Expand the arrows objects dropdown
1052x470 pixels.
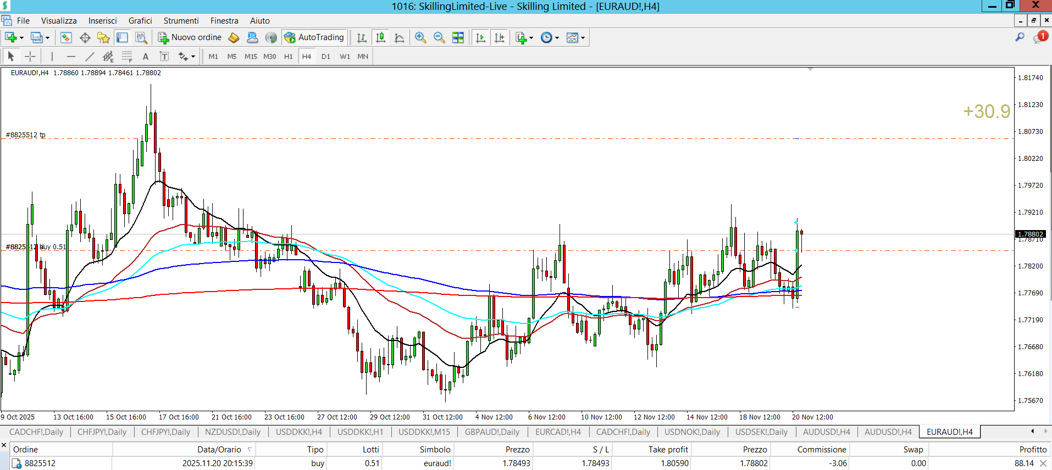click(x=193, y=57)
